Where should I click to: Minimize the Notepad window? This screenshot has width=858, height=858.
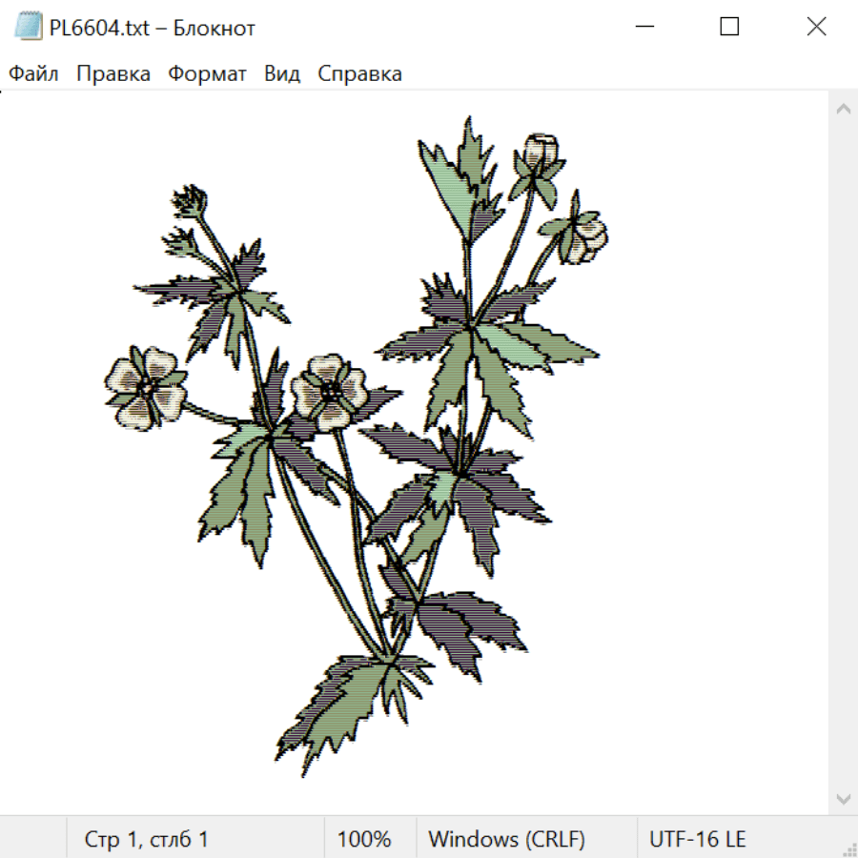point(644,27)
